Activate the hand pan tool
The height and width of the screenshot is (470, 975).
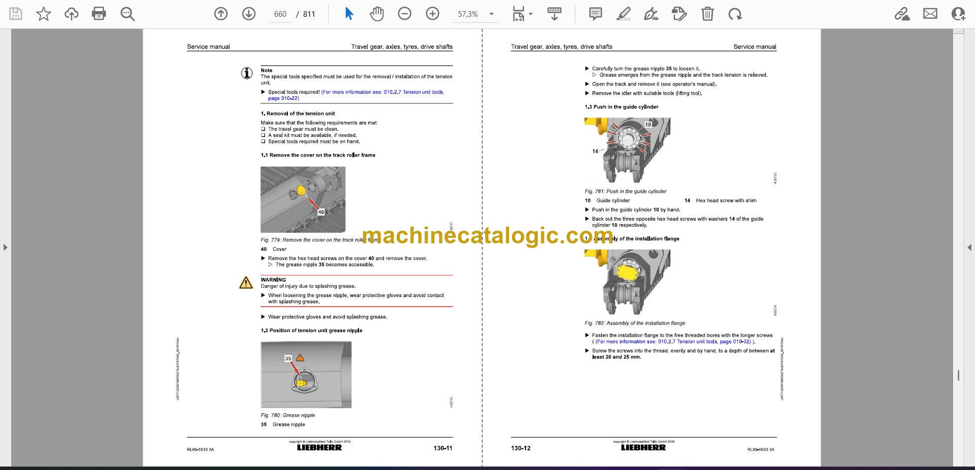click(377, 14)
